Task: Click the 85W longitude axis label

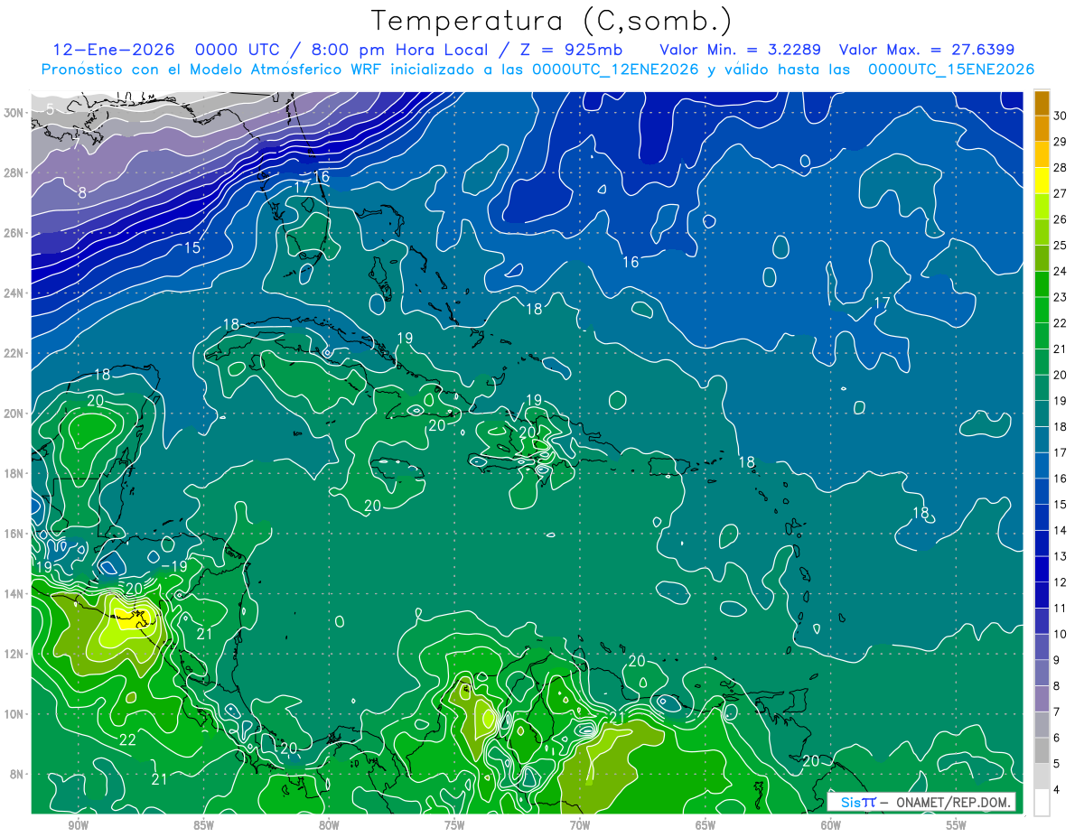Action: click(x=203, y=825)
